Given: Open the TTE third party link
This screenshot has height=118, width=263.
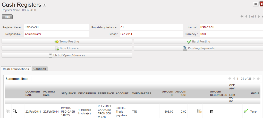Looking at the screenshot, I should (134, 112).
